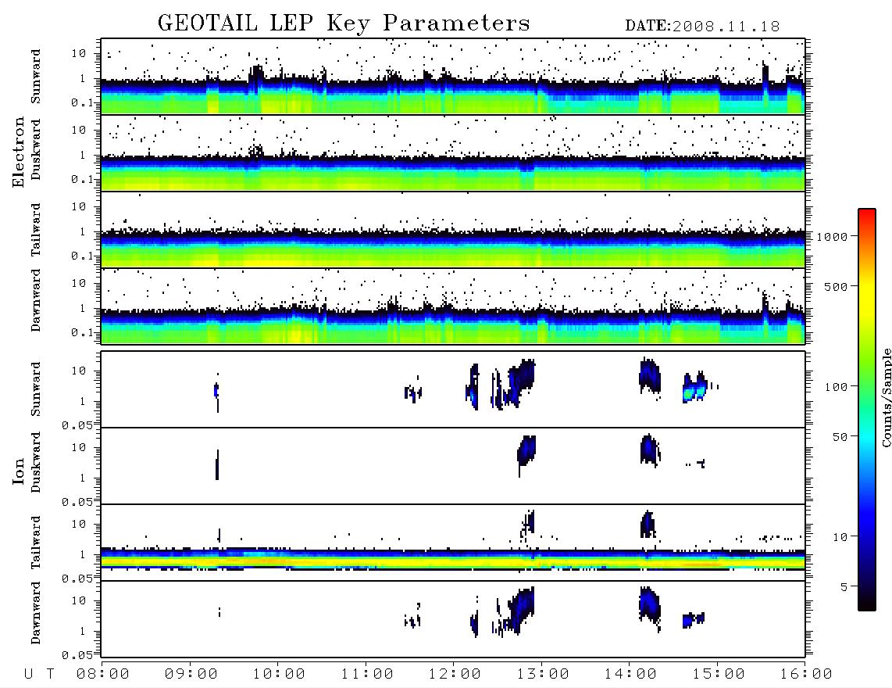Click the "10" tick of Ion Dawnward panel
The width and height of the screenshot is (892, 688).
coord(79,600)
